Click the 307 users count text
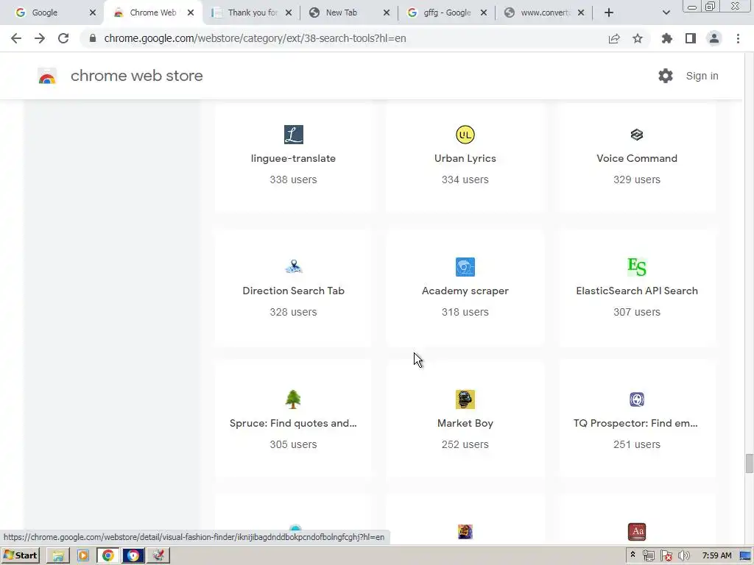Viewport: 754px width, 565px height. [637, 312]
